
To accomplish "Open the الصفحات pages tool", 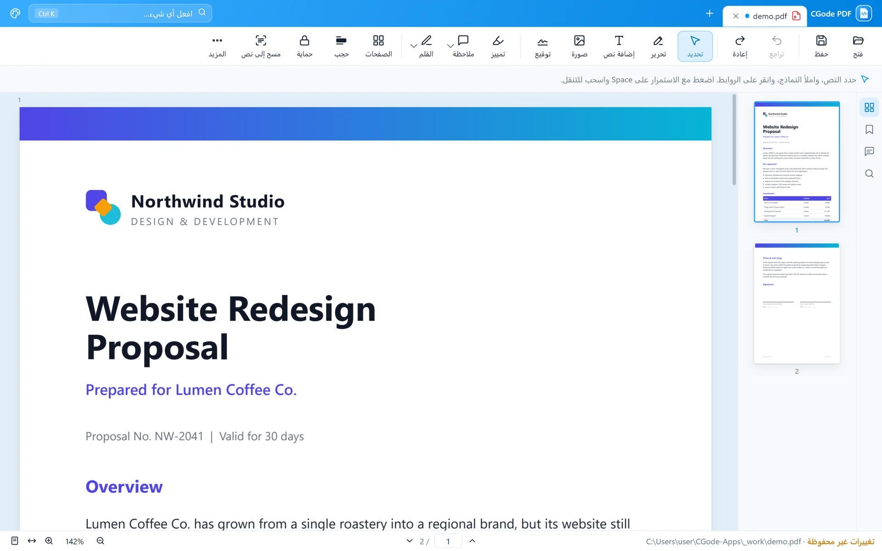I will pos(379,46).
